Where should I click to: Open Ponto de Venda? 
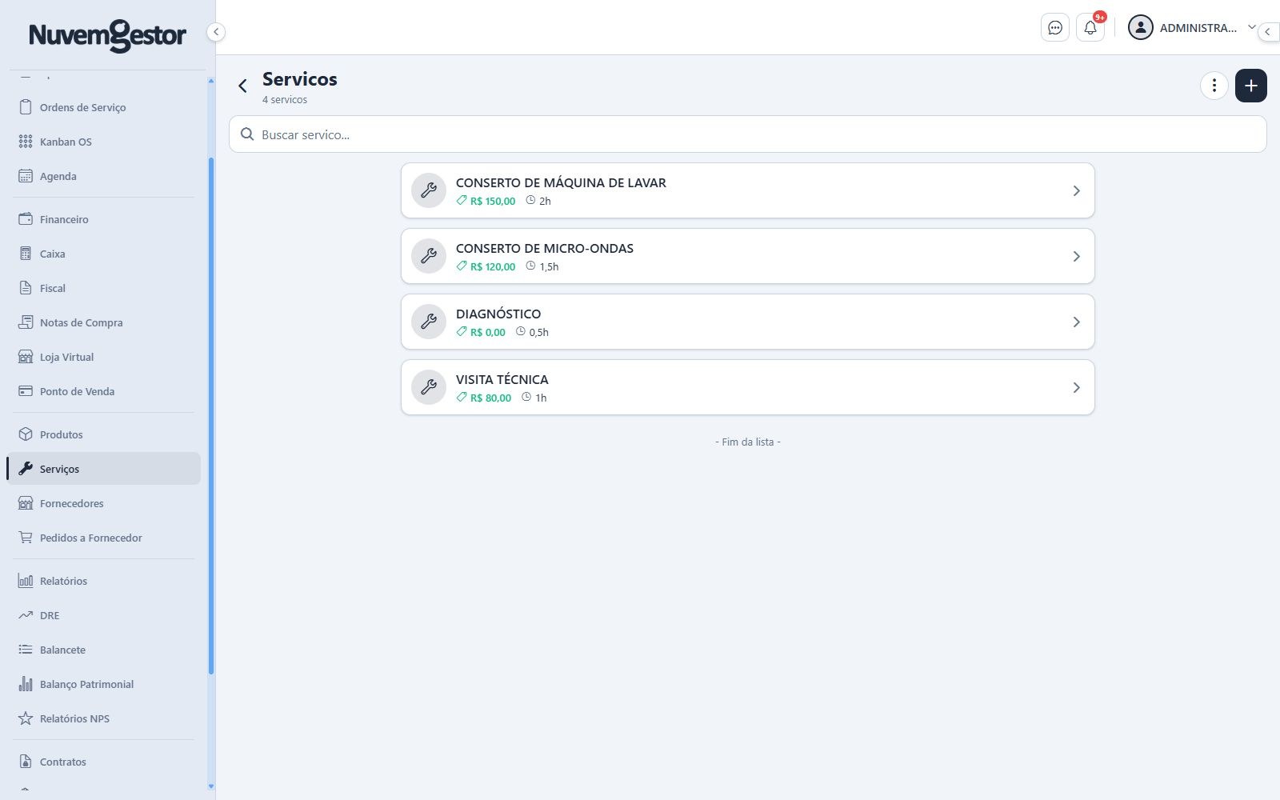point(104,391)
